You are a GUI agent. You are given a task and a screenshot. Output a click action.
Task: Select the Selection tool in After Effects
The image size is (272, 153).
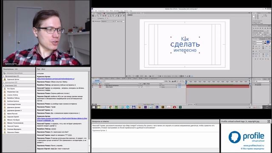(93, 16)
